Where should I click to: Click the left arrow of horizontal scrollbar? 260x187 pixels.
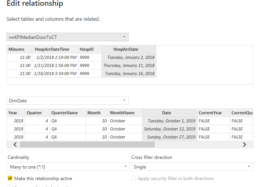pos(15,145)
